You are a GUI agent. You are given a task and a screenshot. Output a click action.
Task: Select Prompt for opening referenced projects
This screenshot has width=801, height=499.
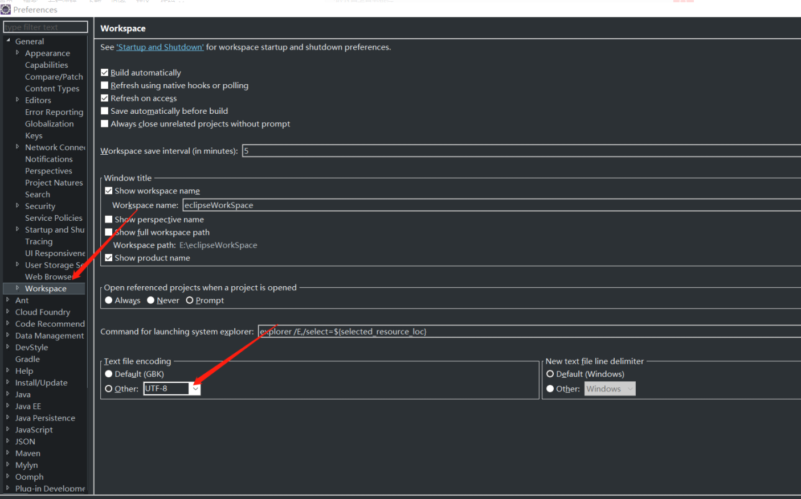tap(189, 300)
